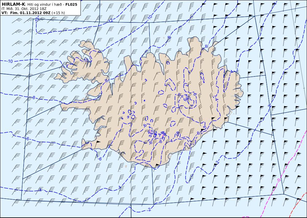Image resolution: width=307 pixels, height=218 pixels.
Task: Click the FL025 flight level label
Action: coord(71,4)
